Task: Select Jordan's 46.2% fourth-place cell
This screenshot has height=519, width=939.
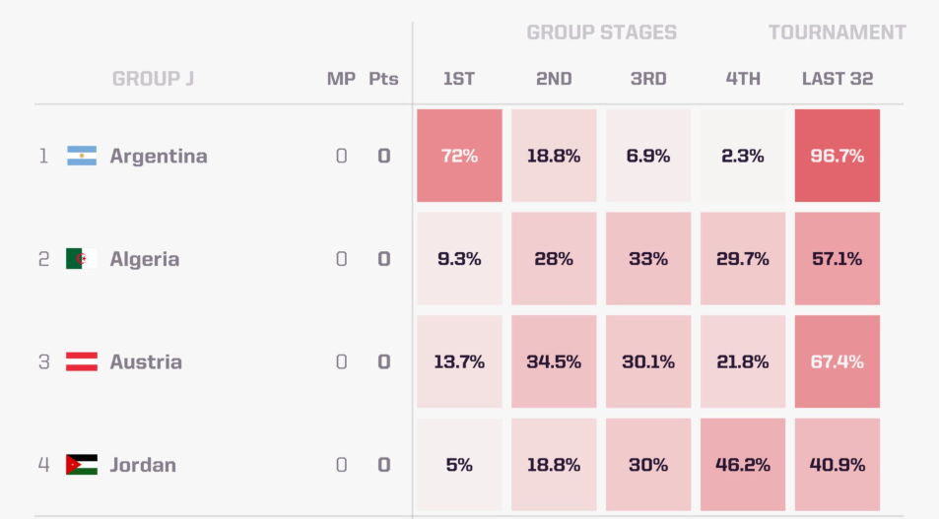Action: coord(743,465)
